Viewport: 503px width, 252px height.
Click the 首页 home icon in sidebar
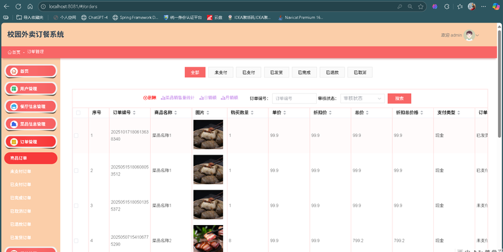click(x=14, y=71)
